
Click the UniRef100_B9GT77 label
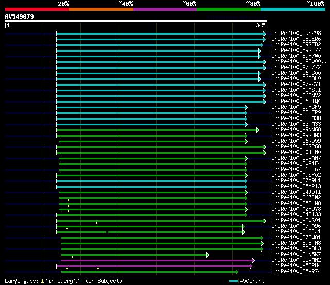click(296, 51)
